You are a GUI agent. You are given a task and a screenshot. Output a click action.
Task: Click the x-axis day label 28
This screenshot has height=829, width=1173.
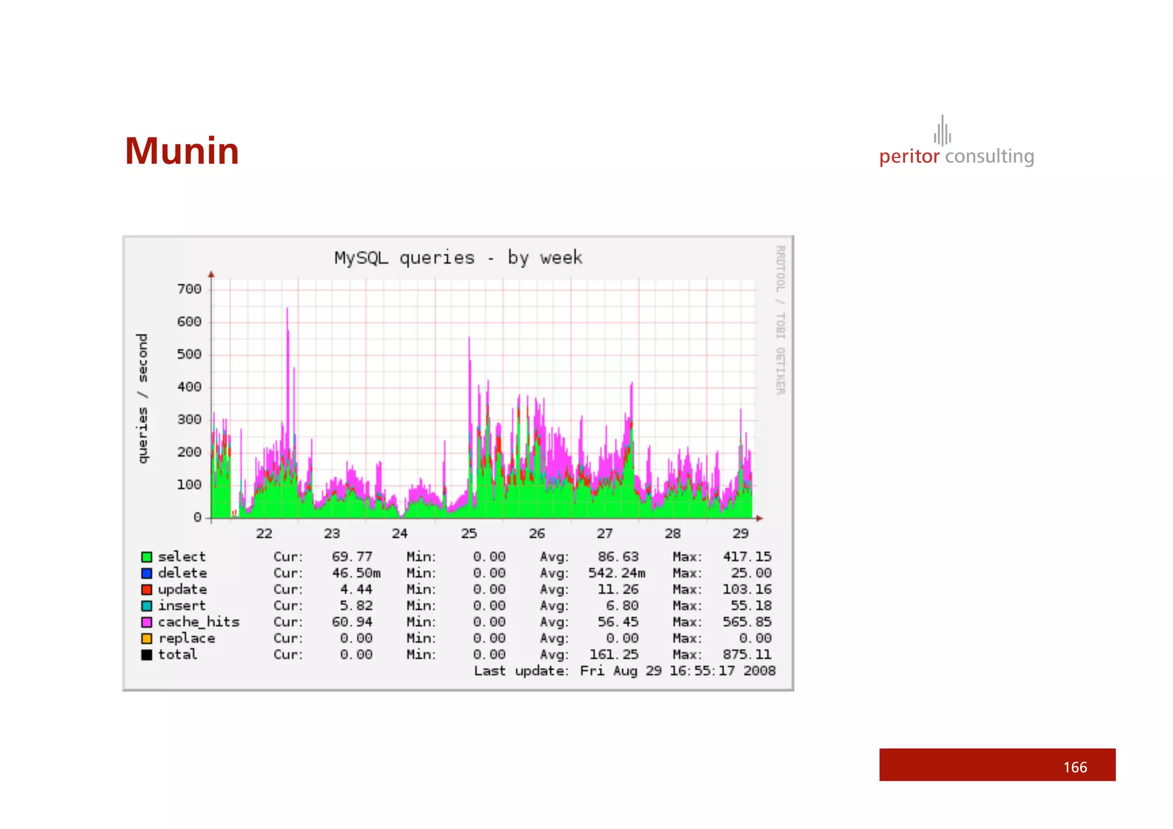click(x=673, y=534)
